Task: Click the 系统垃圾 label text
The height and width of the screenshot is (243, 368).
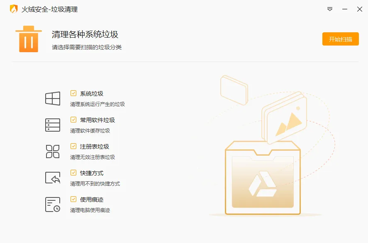Action: 92,94
